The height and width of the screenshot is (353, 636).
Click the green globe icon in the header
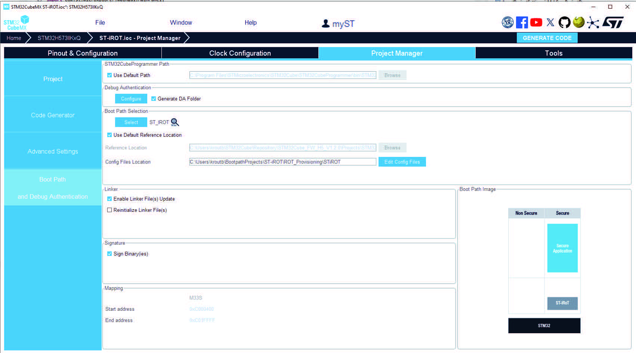tap(579, 22)
